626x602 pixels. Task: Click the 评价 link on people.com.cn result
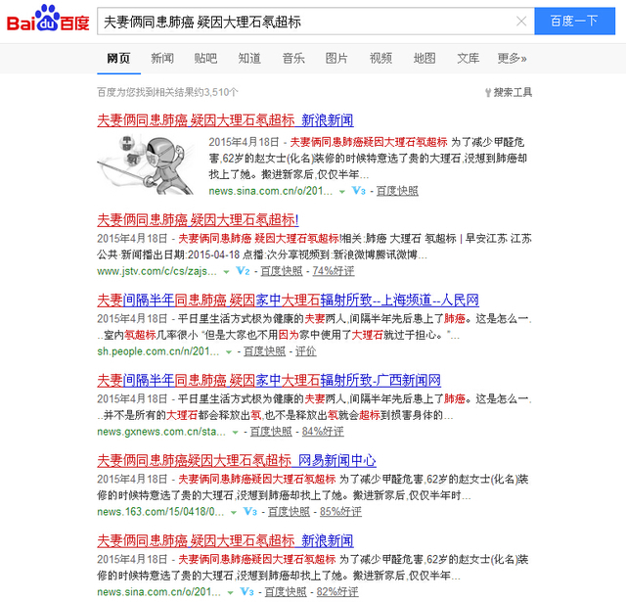click(306, 351)
